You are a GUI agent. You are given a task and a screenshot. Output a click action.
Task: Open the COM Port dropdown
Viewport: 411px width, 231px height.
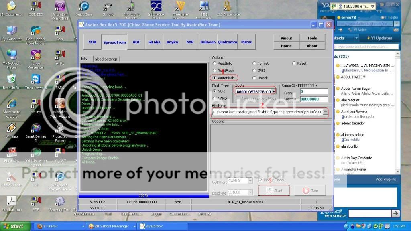(250, 181)
